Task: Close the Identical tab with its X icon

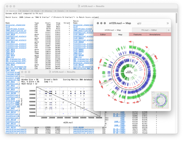Action: 7,11
